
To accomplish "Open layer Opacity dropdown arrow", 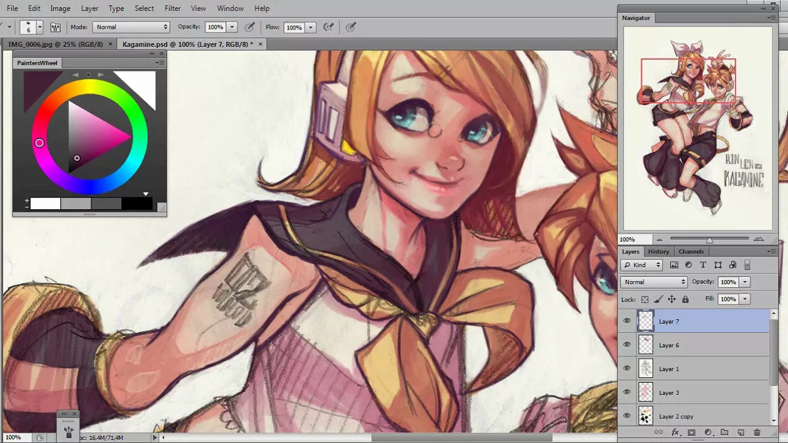I will [745, 282].
